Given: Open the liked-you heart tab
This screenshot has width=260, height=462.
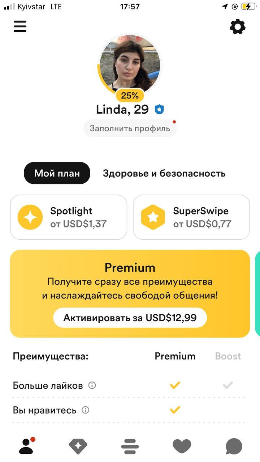Looking at the screenshot, I should pos(182,446).
